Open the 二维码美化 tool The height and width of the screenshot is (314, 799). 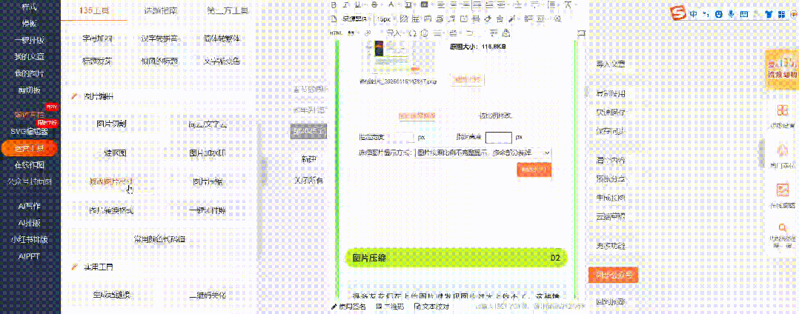click(208, 295)
